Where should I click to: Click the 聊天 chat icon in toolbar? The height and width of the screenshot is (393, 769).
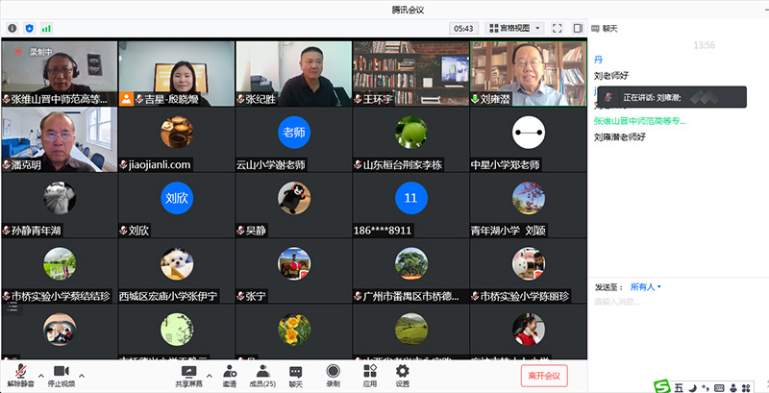[x=296, y=373]
